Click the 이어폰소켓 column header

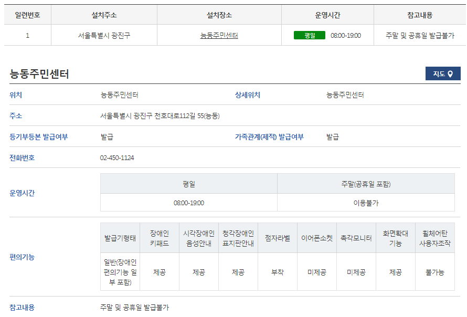(x=317, y=238)
